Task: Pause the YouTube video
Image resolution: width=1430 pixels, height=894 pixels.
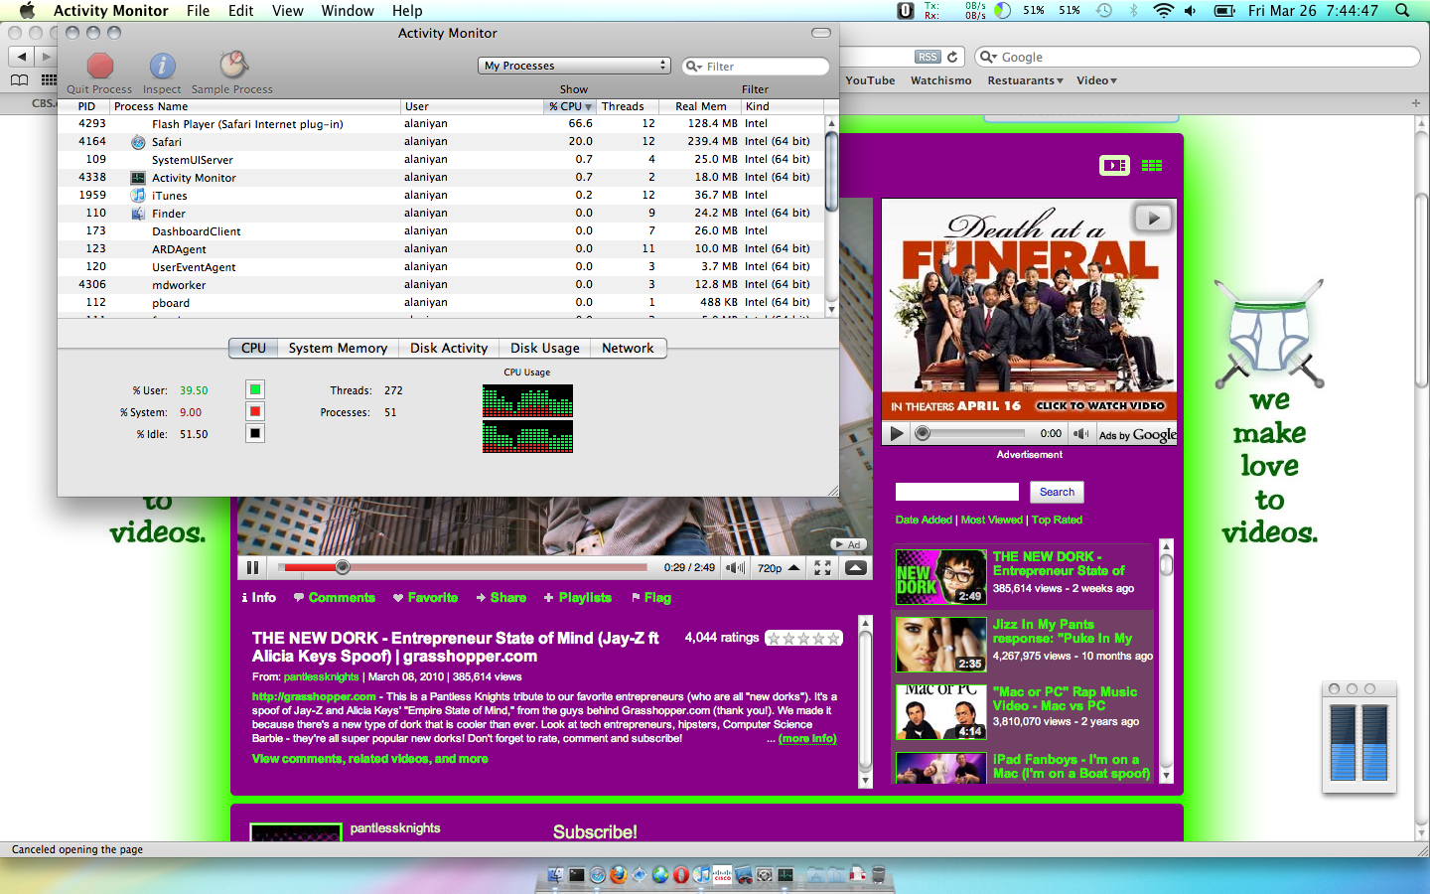Action: [x=252, y=568]
